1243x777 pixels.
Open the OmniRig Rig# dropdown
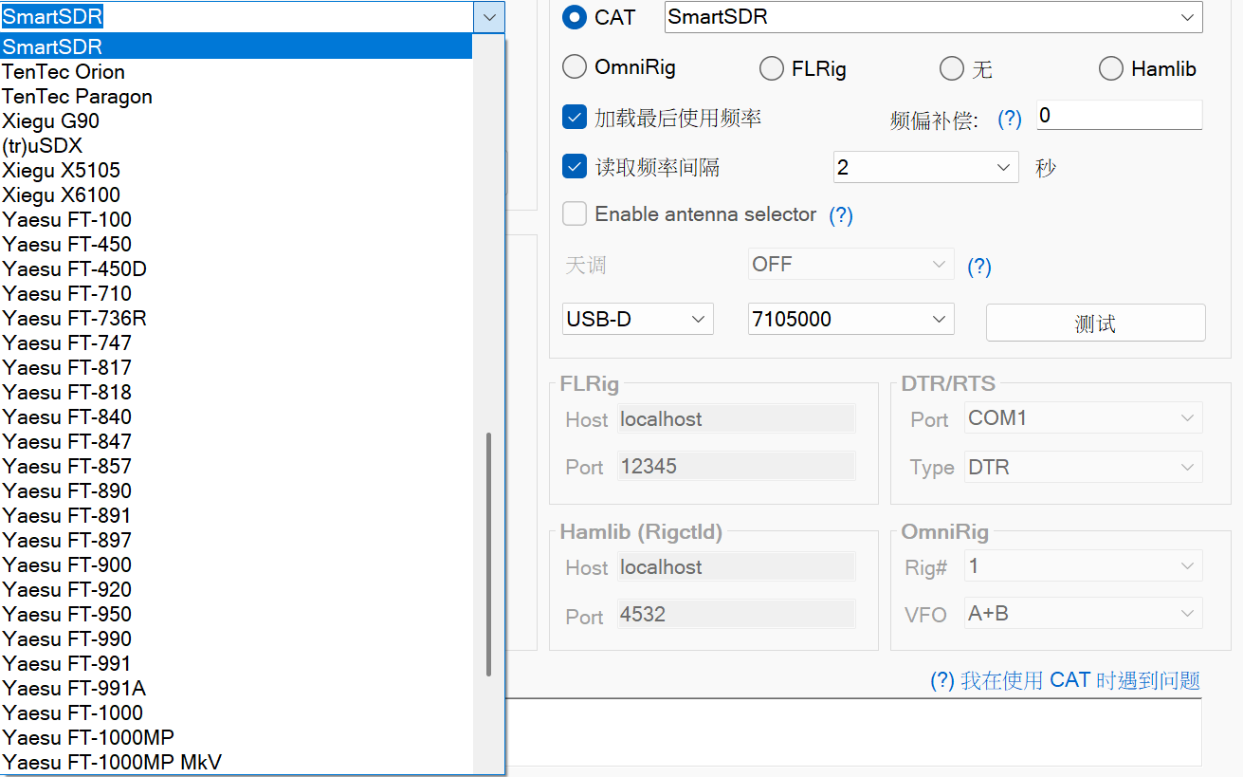[1084, 566]
